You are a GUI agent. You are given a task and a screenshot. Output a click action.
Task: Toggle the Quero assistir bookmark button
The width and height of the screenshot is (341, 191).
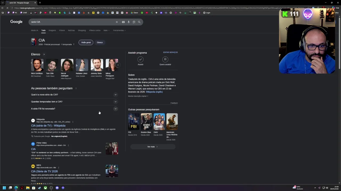click(x=165, y=59)
